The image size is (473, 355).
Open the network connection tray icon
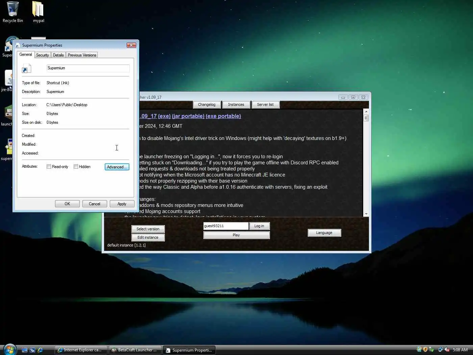[x=441, y=350]
